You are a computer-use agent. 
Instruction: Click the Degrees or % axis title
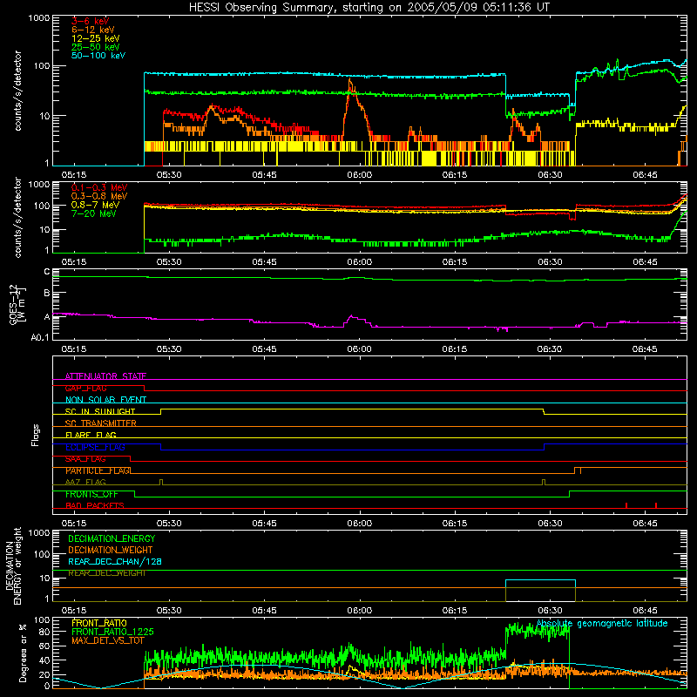click(x=23, y=653)
